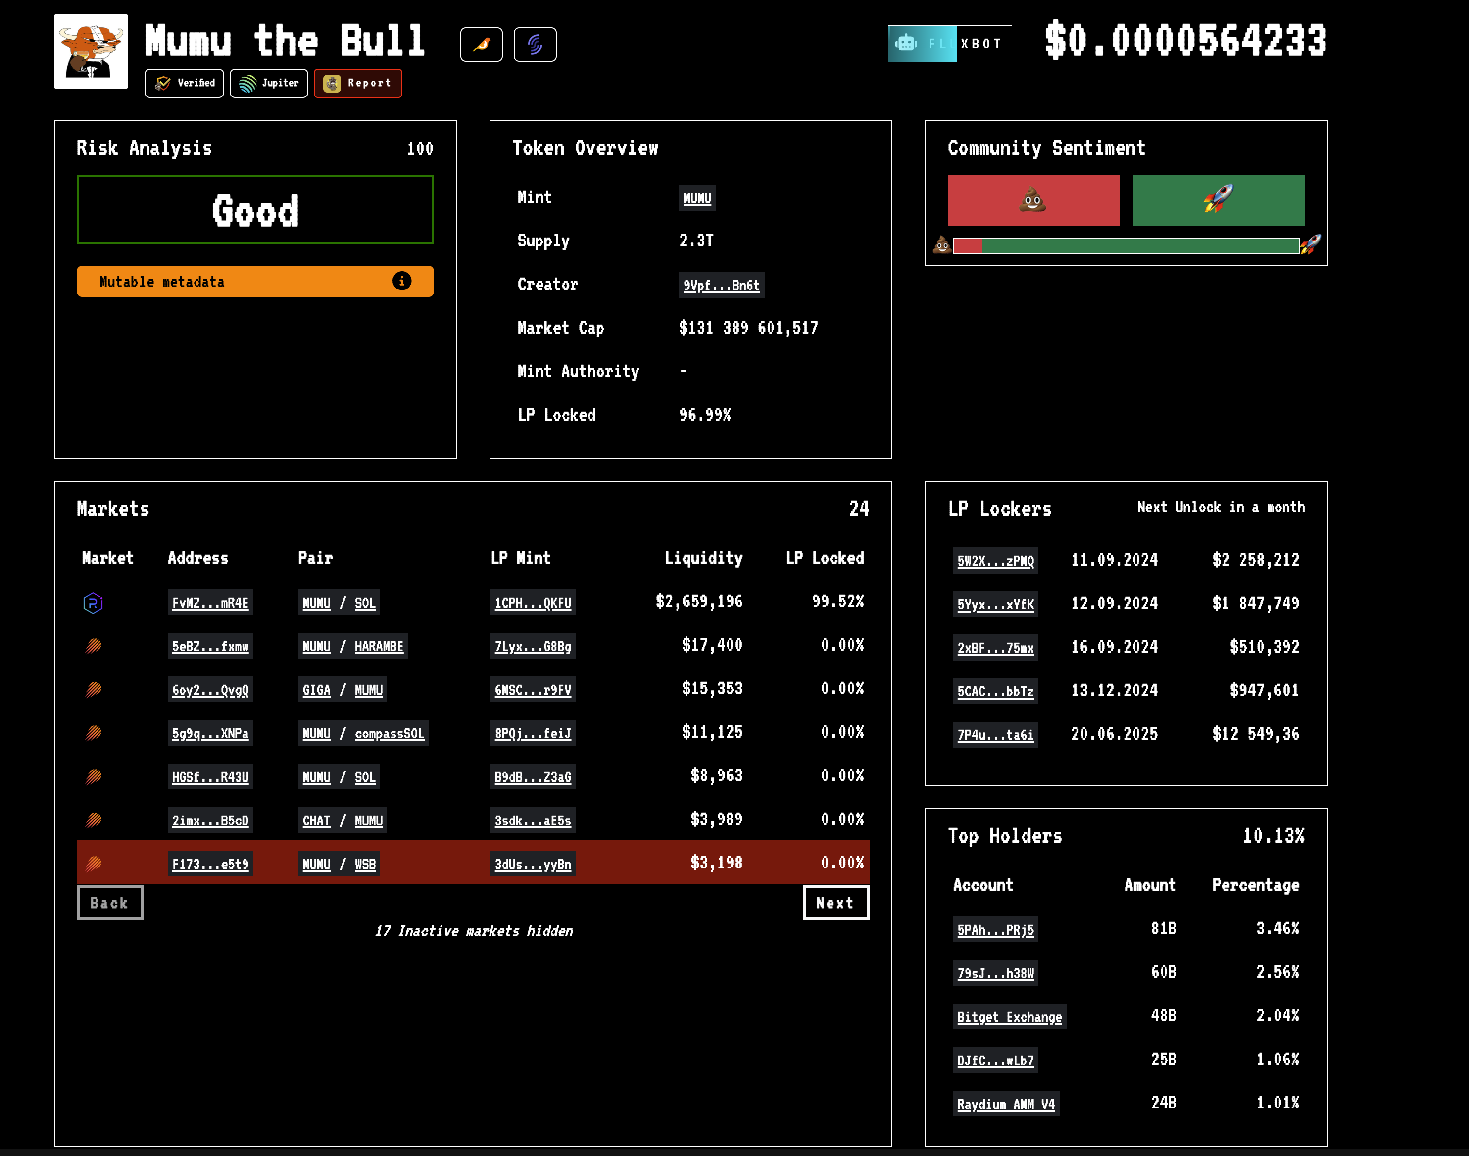Image resolution: width=1469 pixels, height=1156 pixels.
Task: Click the 96.99% LP Locked value
Action: tap(705, 415)
